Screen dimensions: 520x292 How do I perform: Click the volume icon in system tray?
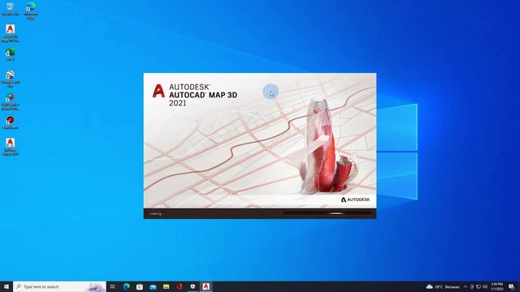(485, 286)
